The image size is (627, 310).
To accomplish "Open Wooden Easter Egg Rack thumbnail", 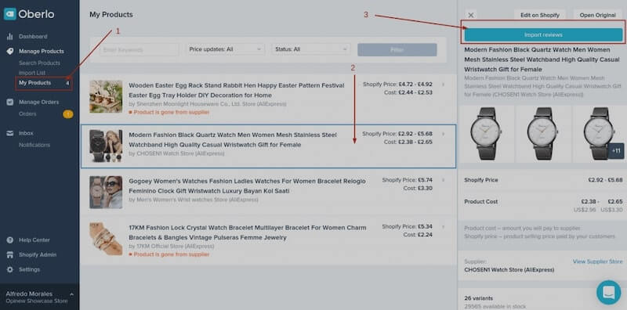I will (106, 96).
